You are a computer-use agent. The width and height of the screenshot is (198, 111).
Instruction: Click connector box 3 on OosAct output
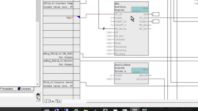pos(155,22)
